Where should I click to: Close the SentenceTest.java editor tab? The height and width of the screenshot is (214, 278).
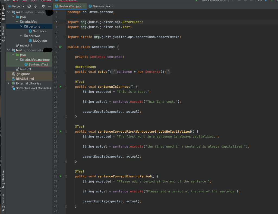[84, 6]
